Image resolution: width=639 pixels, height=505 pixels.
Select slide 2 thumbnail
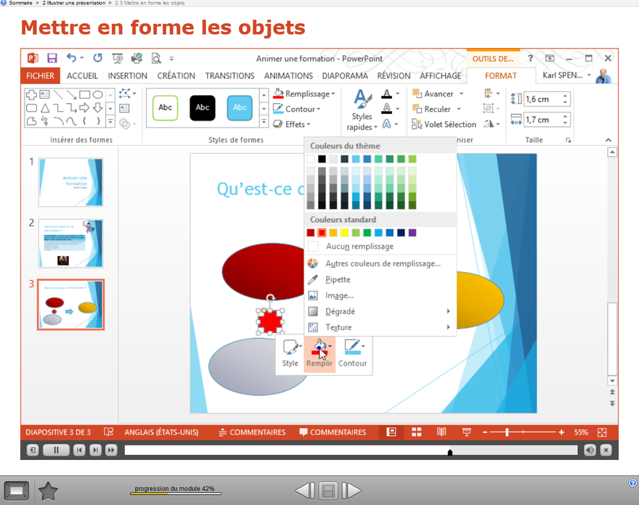[70, 244]
